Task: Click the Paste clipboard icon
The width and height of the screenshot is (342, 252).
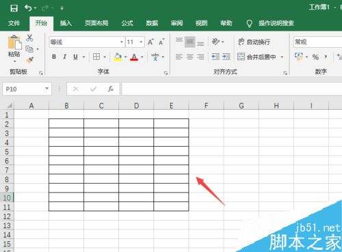Action: pyautogui.click(x=14, y=42)
